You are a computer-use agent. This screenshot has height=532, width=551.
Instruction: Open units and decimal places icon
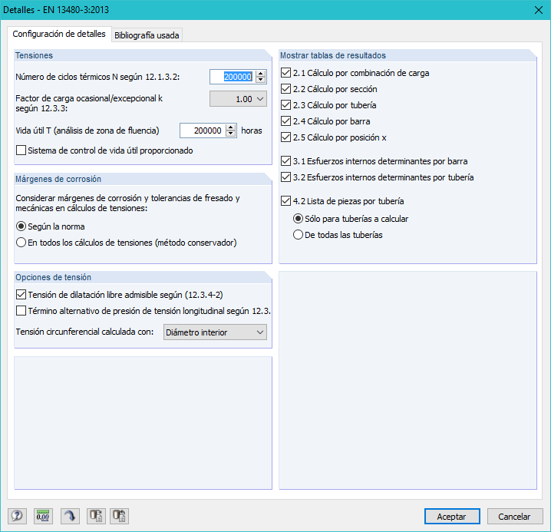(x=43, y=516)
